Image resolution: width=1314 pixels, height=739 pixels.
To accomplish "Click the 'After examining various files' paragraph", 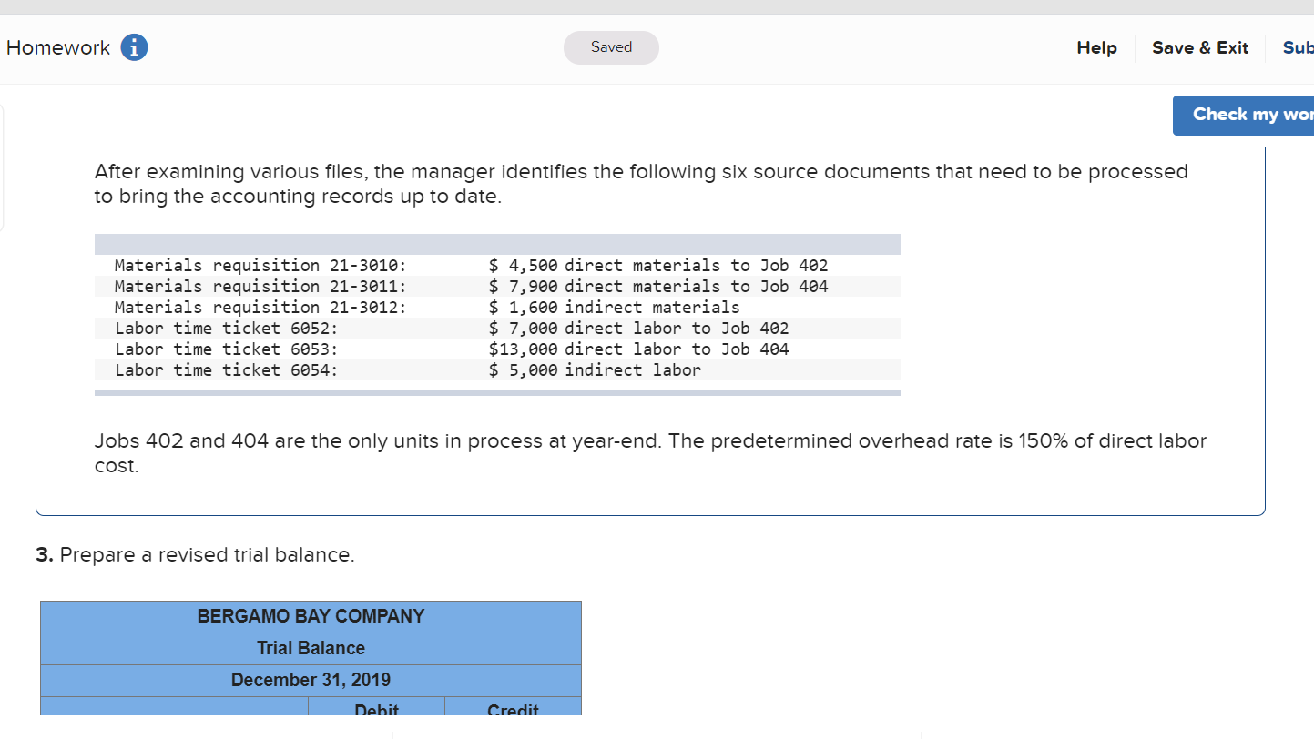I will (x=641, y=184).
